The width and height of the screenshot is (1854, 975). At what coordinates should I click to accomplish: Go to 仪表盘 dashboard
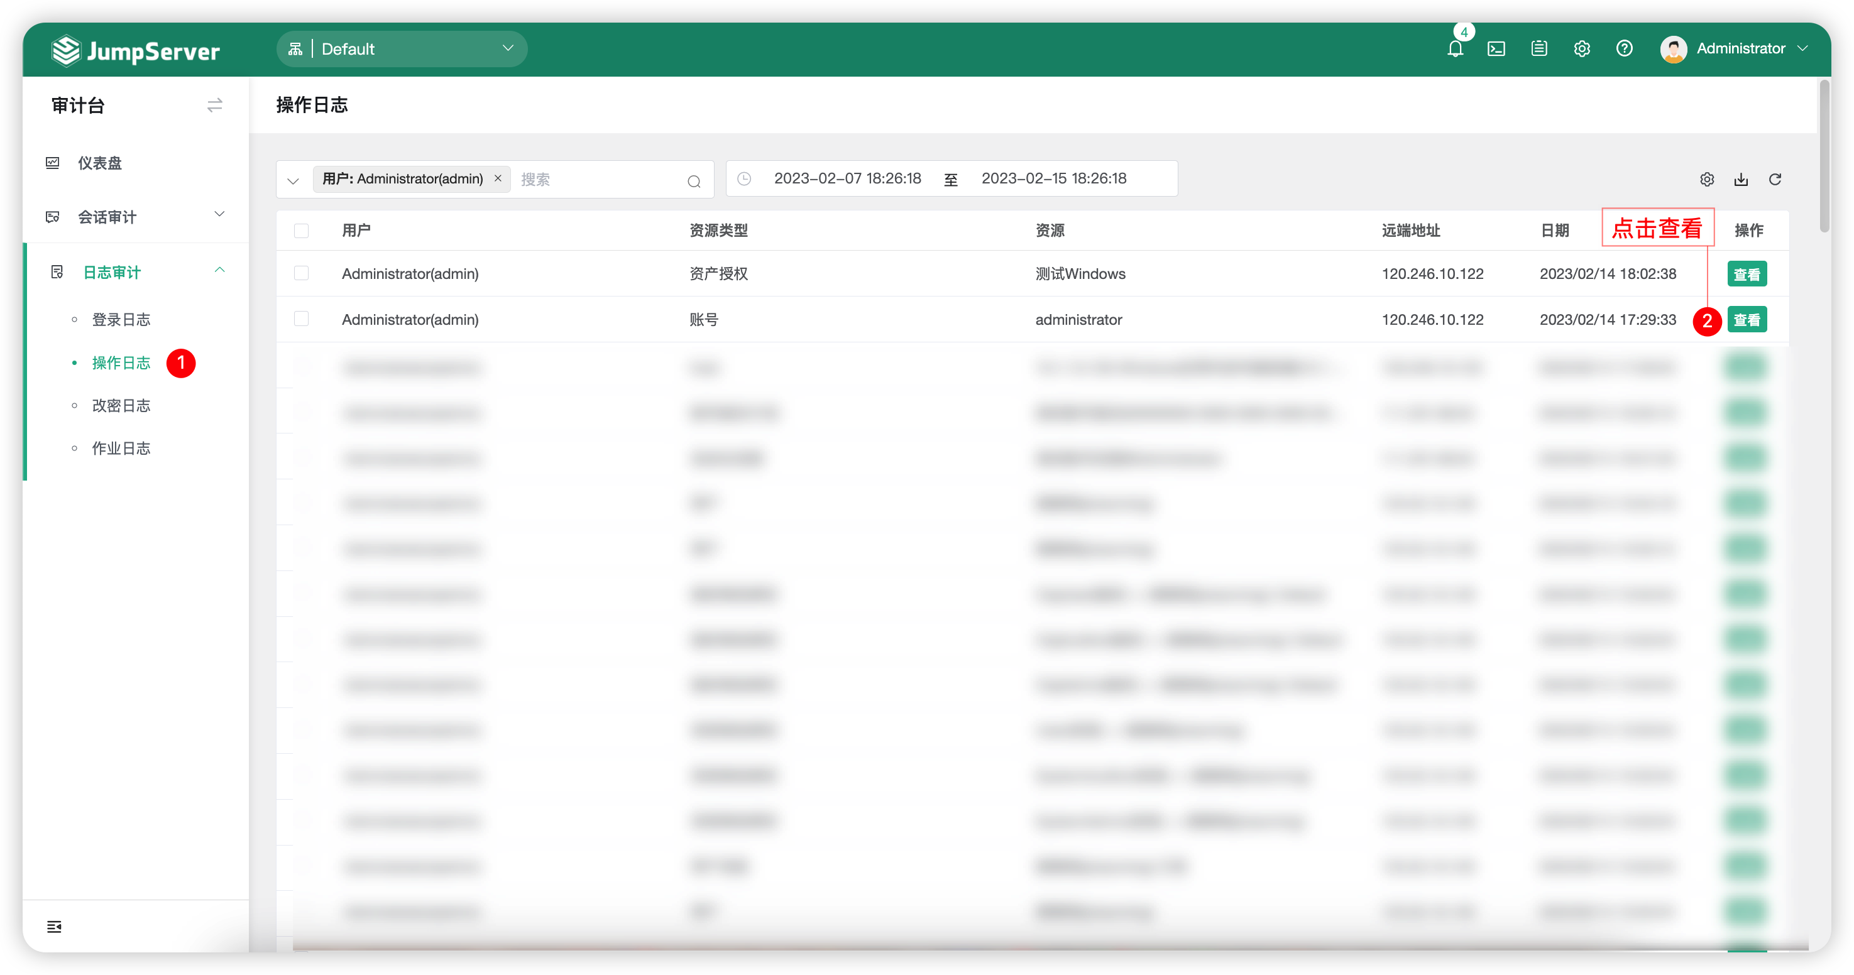[x=99, y=163]
